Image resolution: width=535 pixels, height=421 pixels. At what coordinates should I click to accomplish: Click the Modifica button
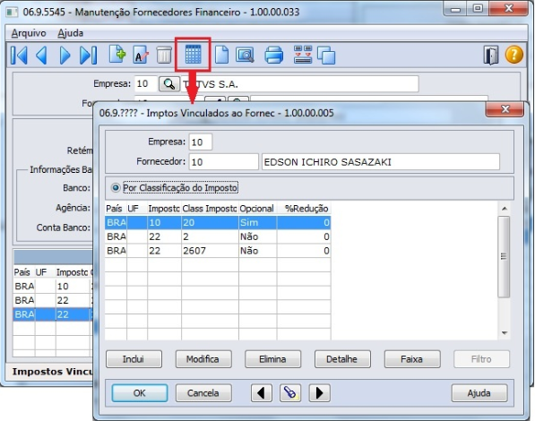[203, 359]
